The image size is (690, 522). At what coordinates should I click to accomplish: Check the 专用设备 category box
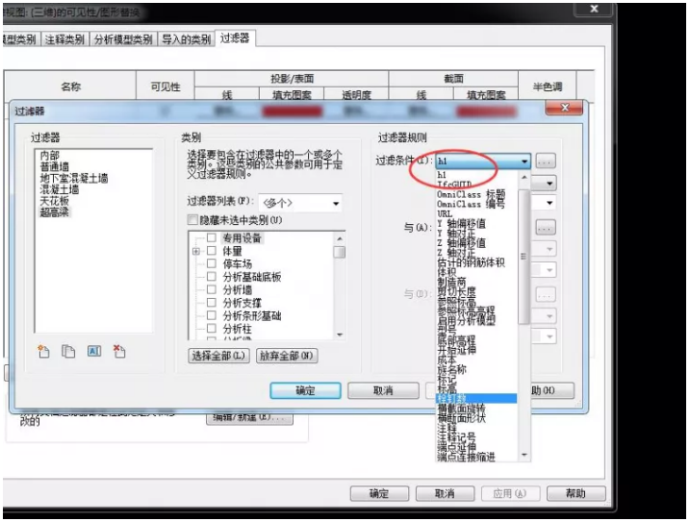click(x=211, y=237)
